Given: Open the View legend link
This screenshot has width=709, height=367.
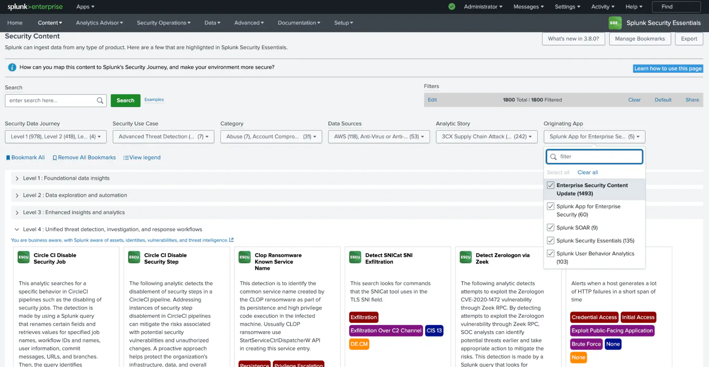Looking at the screenshot, I should (x=142, y=158).
